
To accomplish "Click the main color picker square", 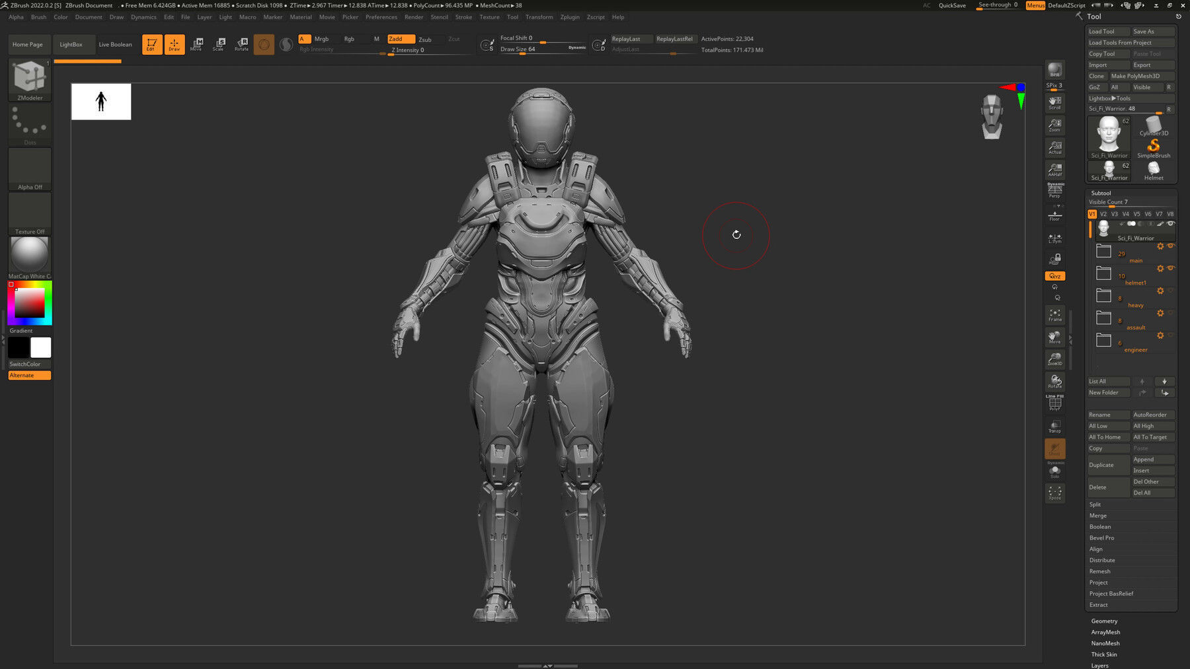I will point(30,302).
